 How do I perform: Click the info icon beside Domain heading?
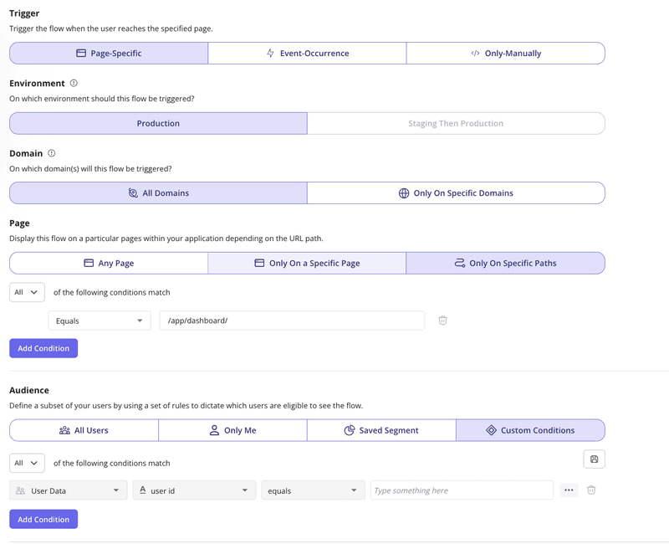pos(50,153)
